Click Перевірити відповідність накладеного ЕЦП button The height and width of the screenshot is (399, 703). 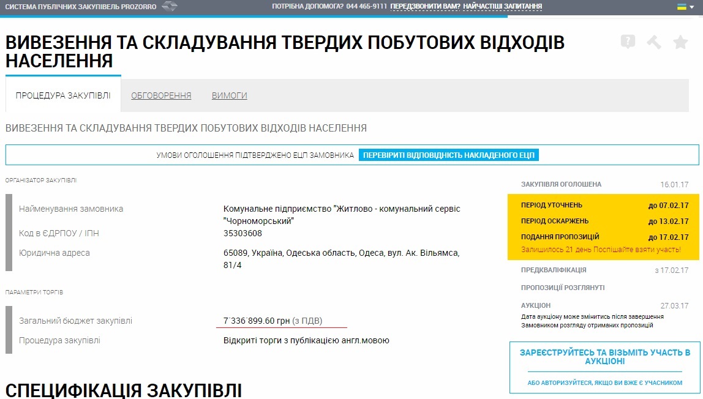click(x=449, y=155)
